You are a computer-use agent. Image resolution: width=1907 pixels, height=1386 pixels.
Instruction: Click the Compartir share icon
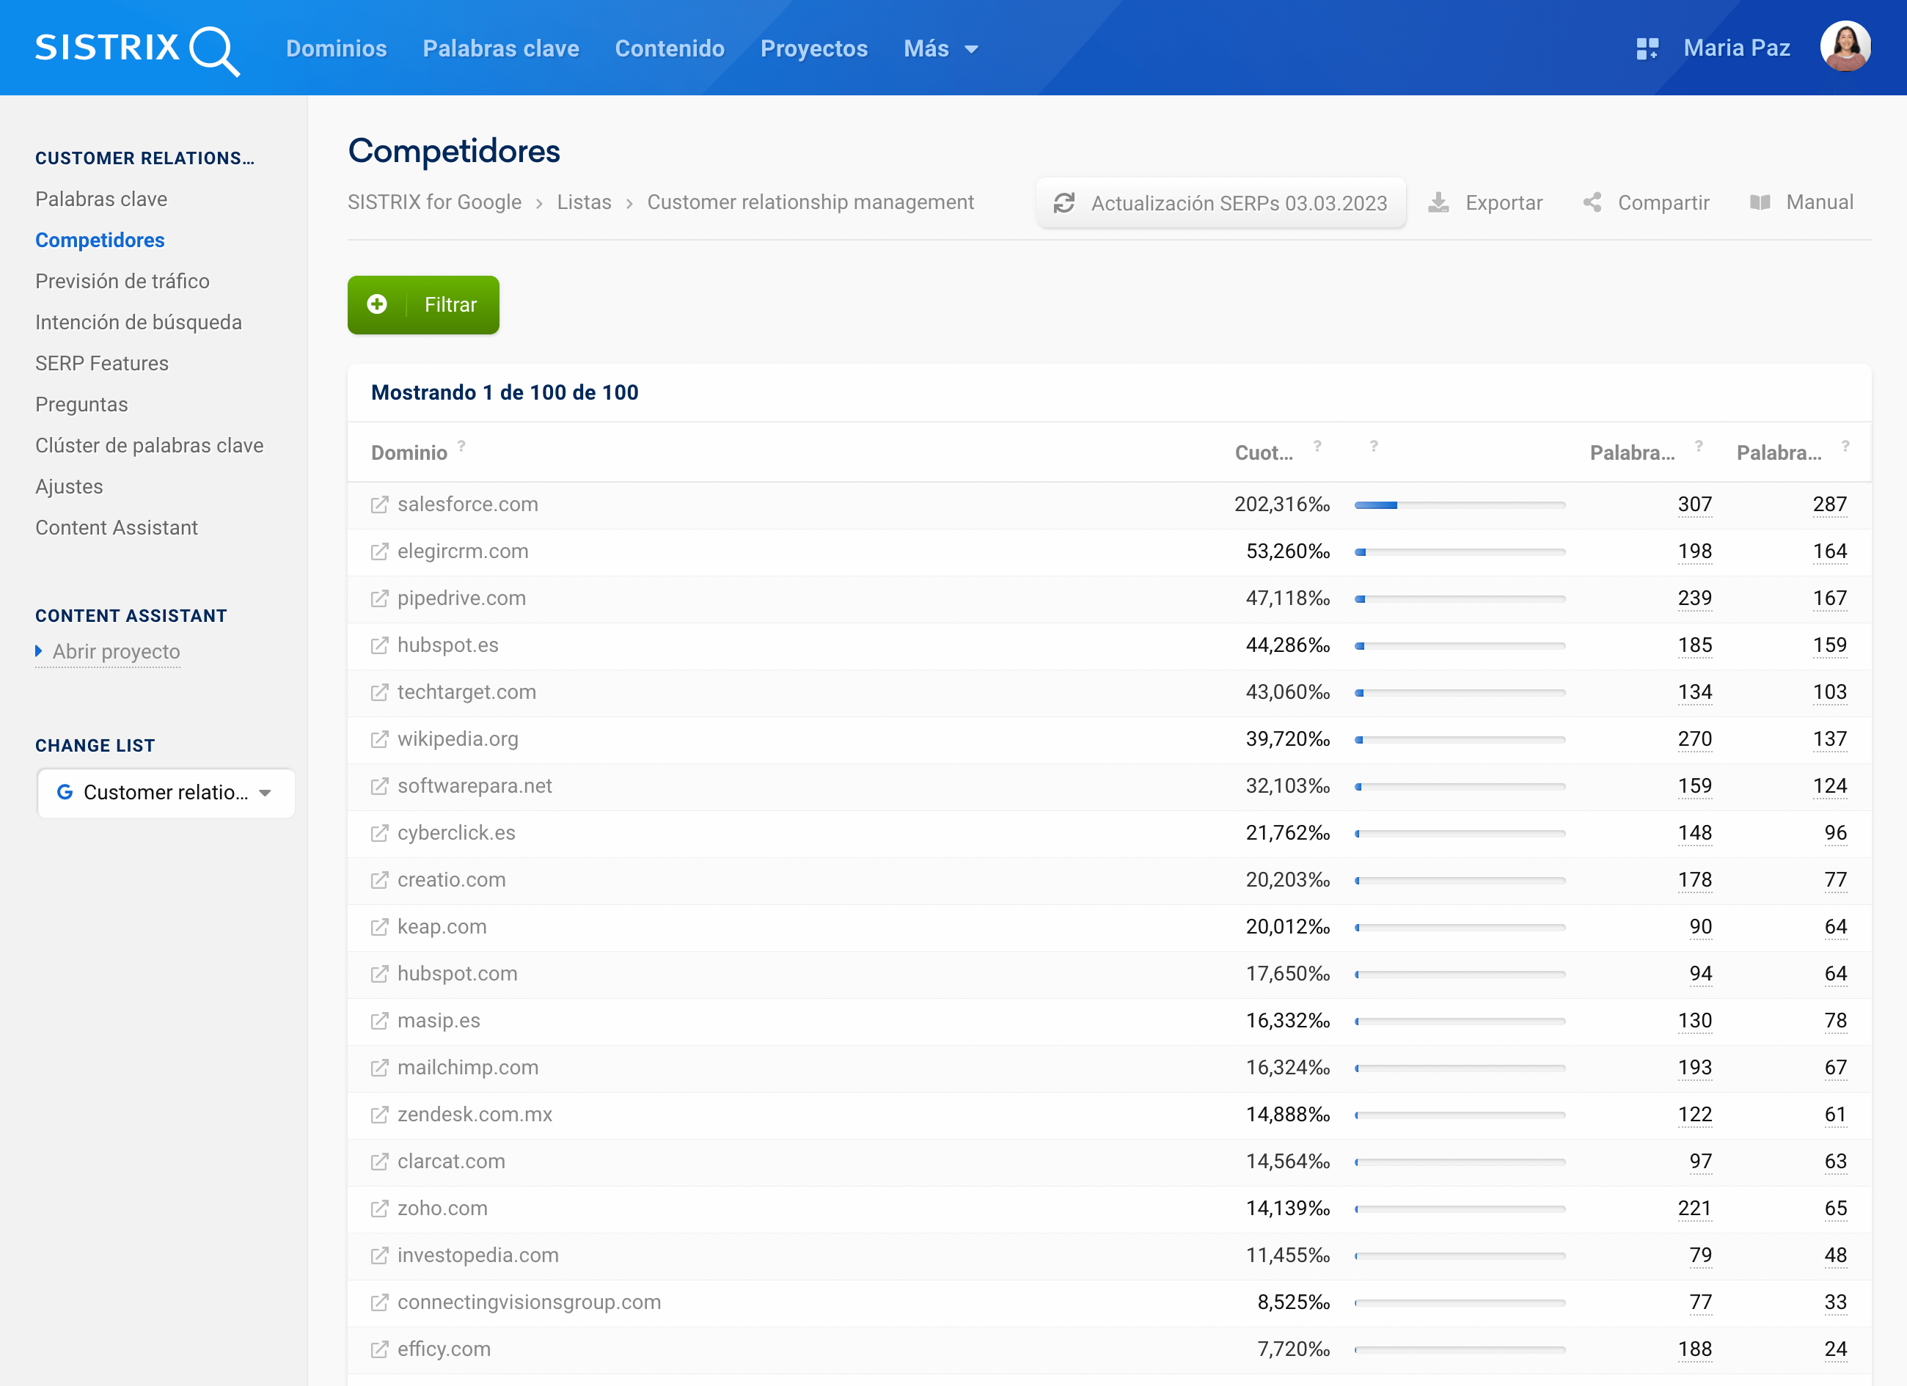point(1592,202)
